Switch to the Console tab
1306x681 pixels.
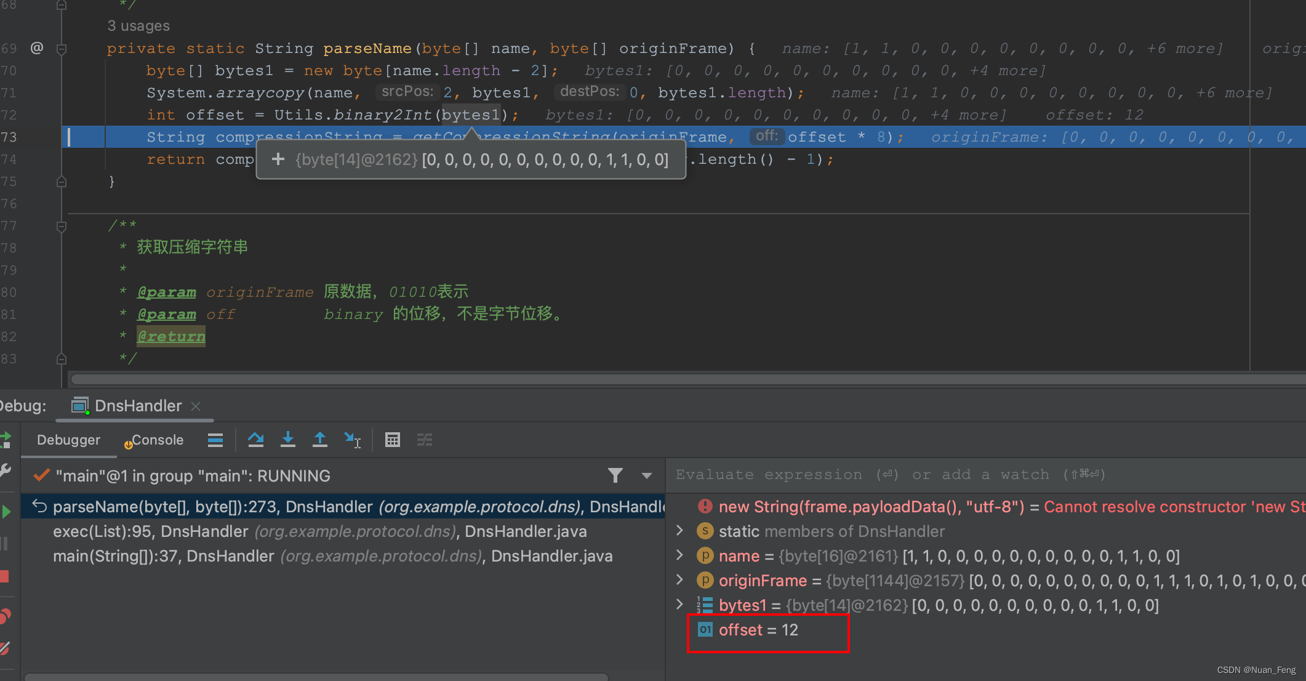point(156,440)
